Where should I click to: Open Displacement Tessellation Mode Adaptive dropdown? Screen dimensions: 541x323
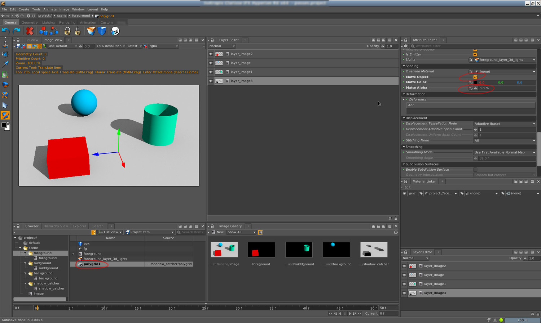505,124
